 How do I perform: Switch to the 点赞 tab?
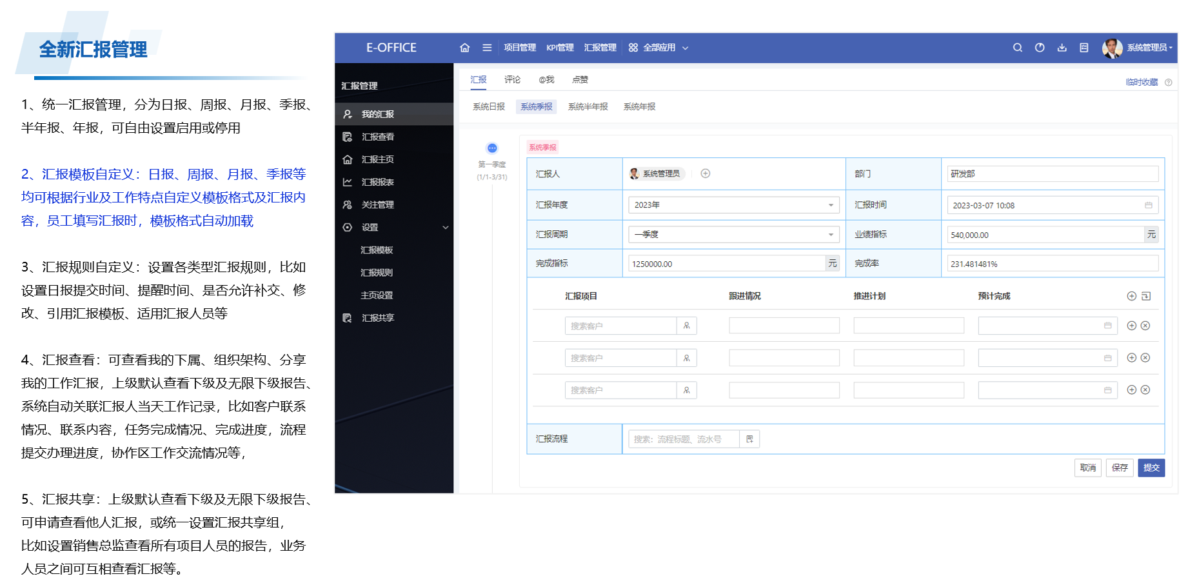(580, 80)
